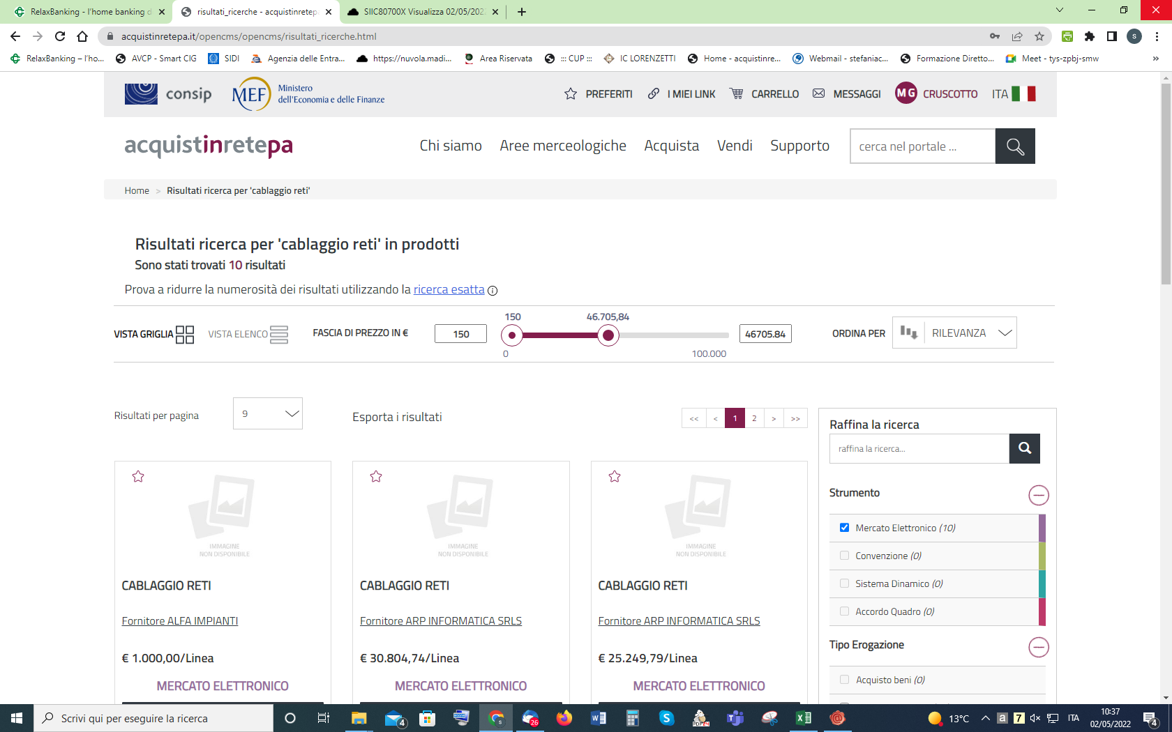Bookmark this page with Chrome star

pyautogui.click(x=1039, y=36)
